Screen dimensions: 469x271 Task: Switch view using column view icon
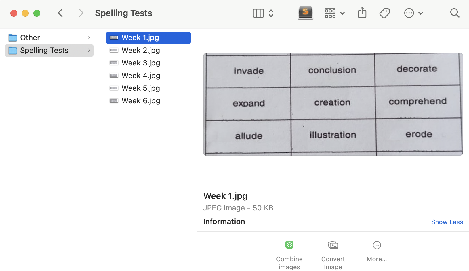point(258,13)
